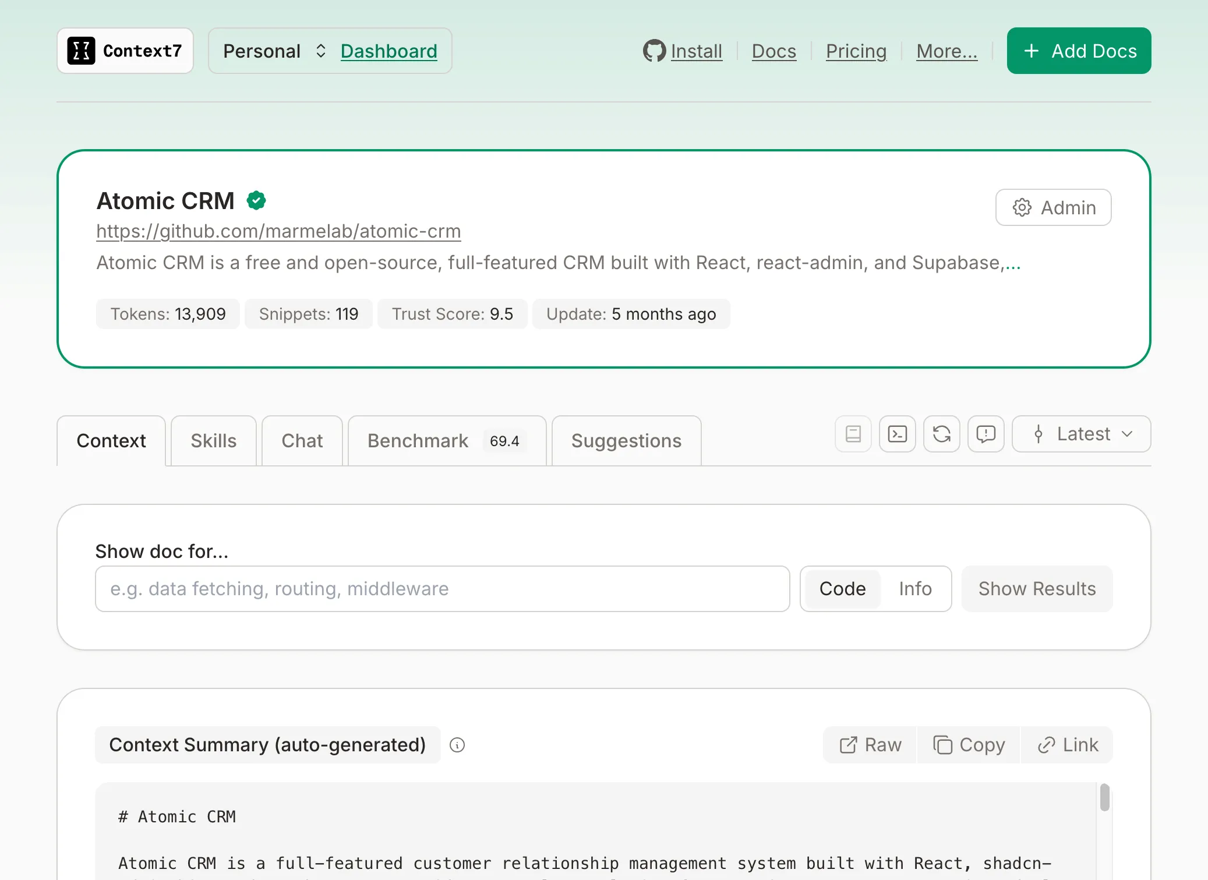Click the info icon beside Context Summary
This screenshot has width=1208, height=880.
pyautogui.click(x=457, y=745)
